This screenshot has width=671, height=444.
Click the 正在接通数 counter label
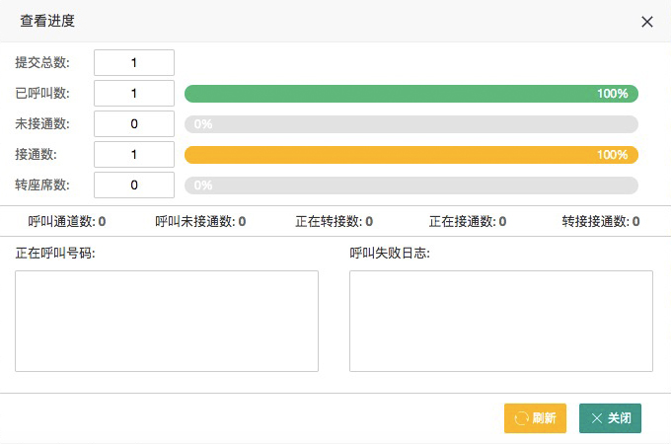(468, 221)
